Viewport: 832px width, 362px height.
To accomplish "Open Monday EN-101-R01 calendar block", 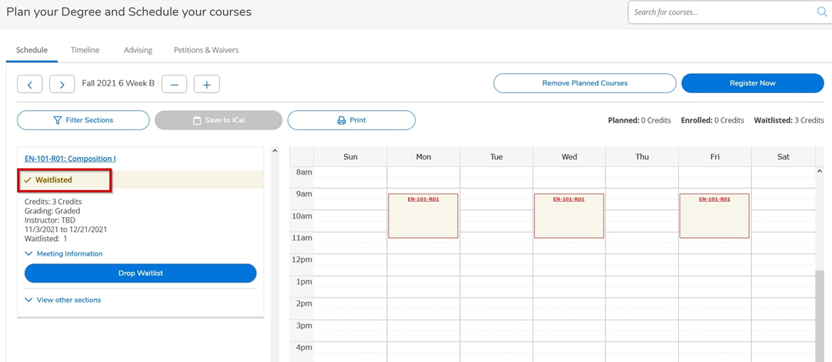I will [x=423, y=216].
